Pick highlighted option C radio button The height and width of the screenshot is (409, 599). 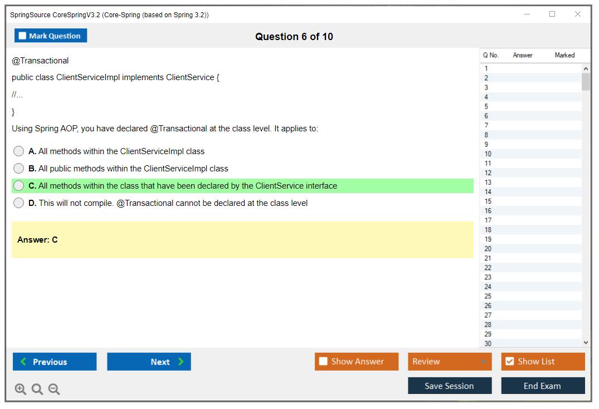pos(19,186)
